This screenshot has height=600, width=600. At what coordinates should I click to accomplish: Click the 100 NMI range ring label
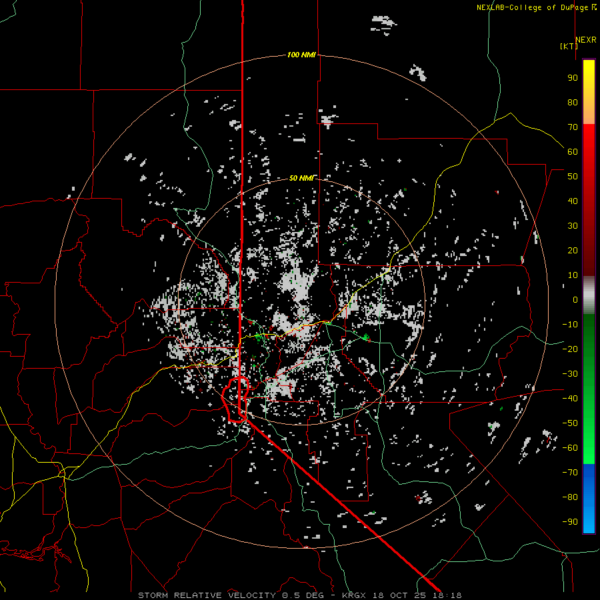pos(301,55)
